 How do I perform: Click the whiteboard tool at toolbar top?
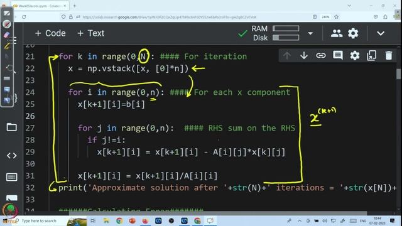click(7, 13)
